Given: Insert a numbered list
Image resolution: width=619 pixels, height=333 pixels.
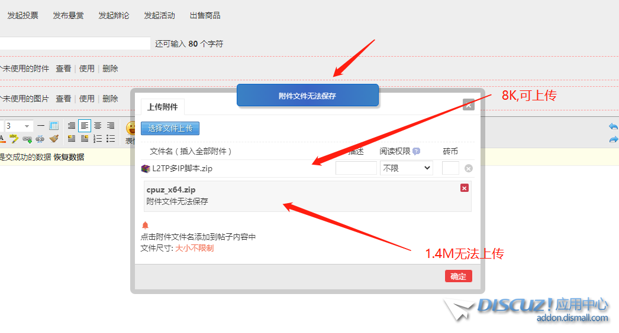Looking at the screenshot, I should tap(97, 139).
